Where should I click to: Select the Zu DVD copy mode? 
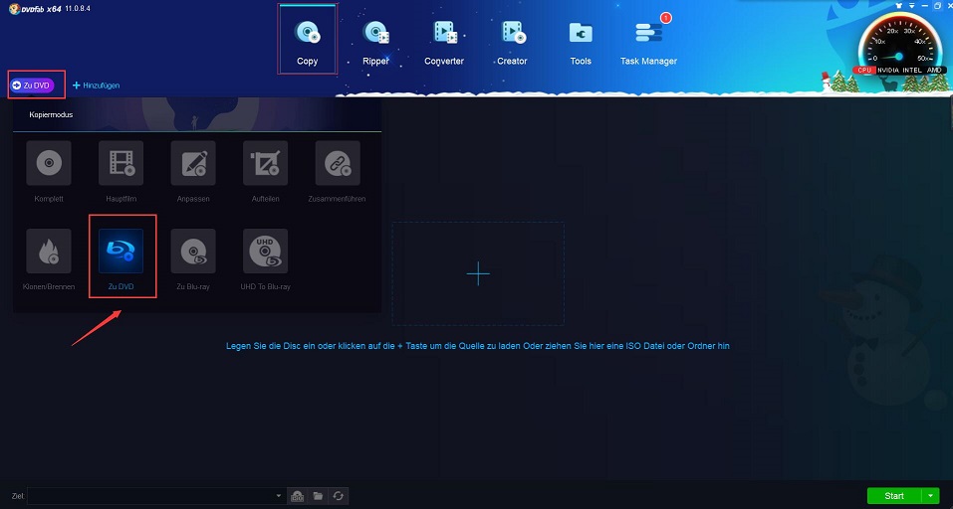120,252
